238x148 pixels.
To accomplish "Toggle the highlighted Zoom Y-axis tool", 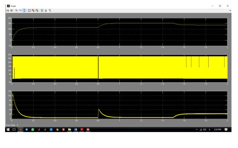I will pyautogui.click(x=24, y=11).
